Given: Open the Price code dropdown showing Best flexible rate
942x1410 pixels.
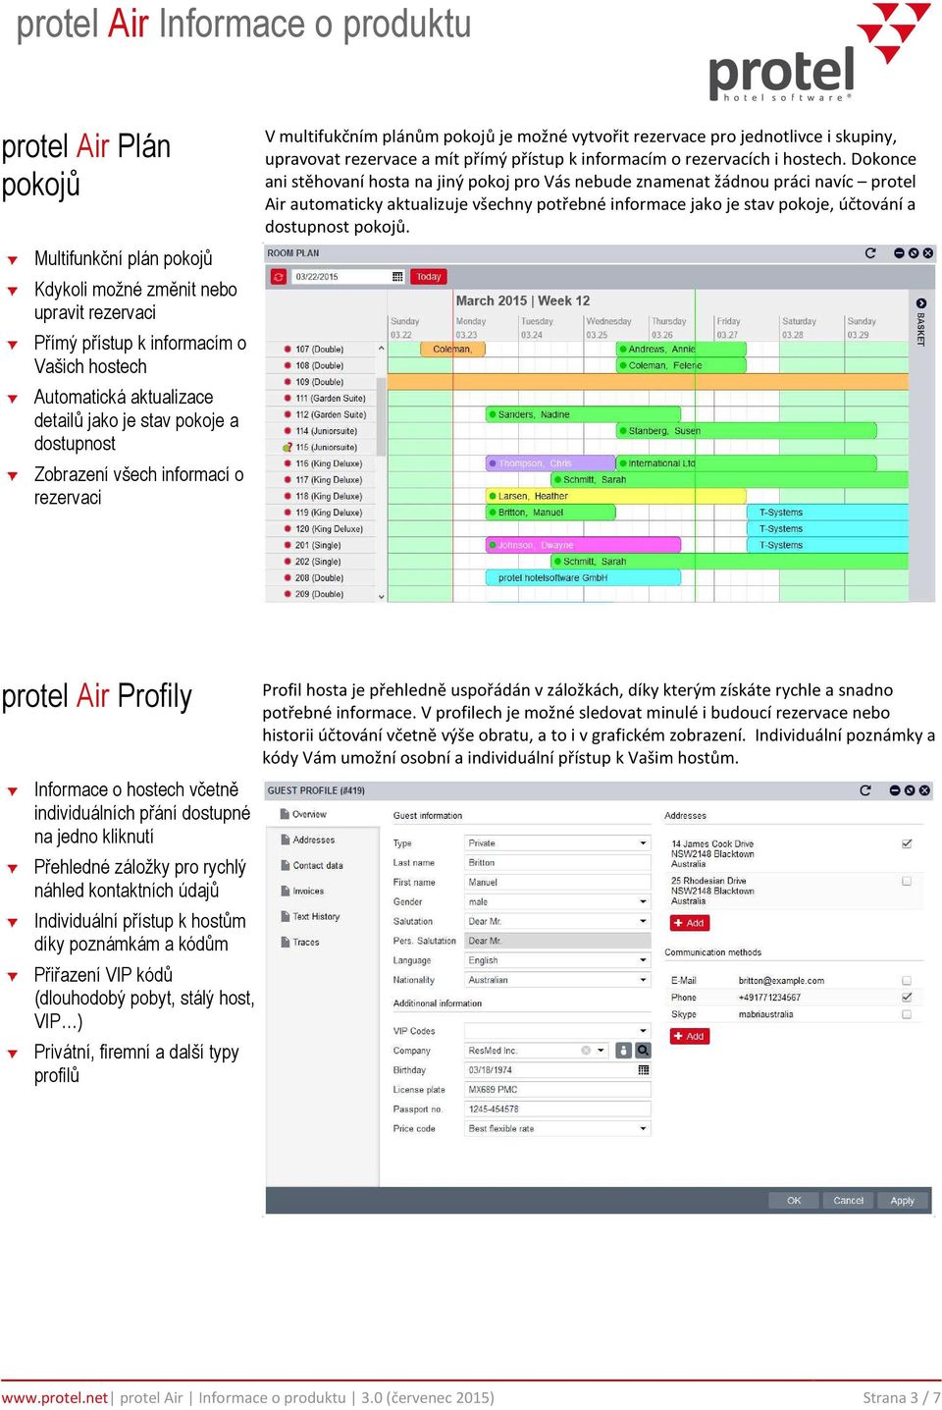Looking at the screenshot, I should tap(557, 1129).
